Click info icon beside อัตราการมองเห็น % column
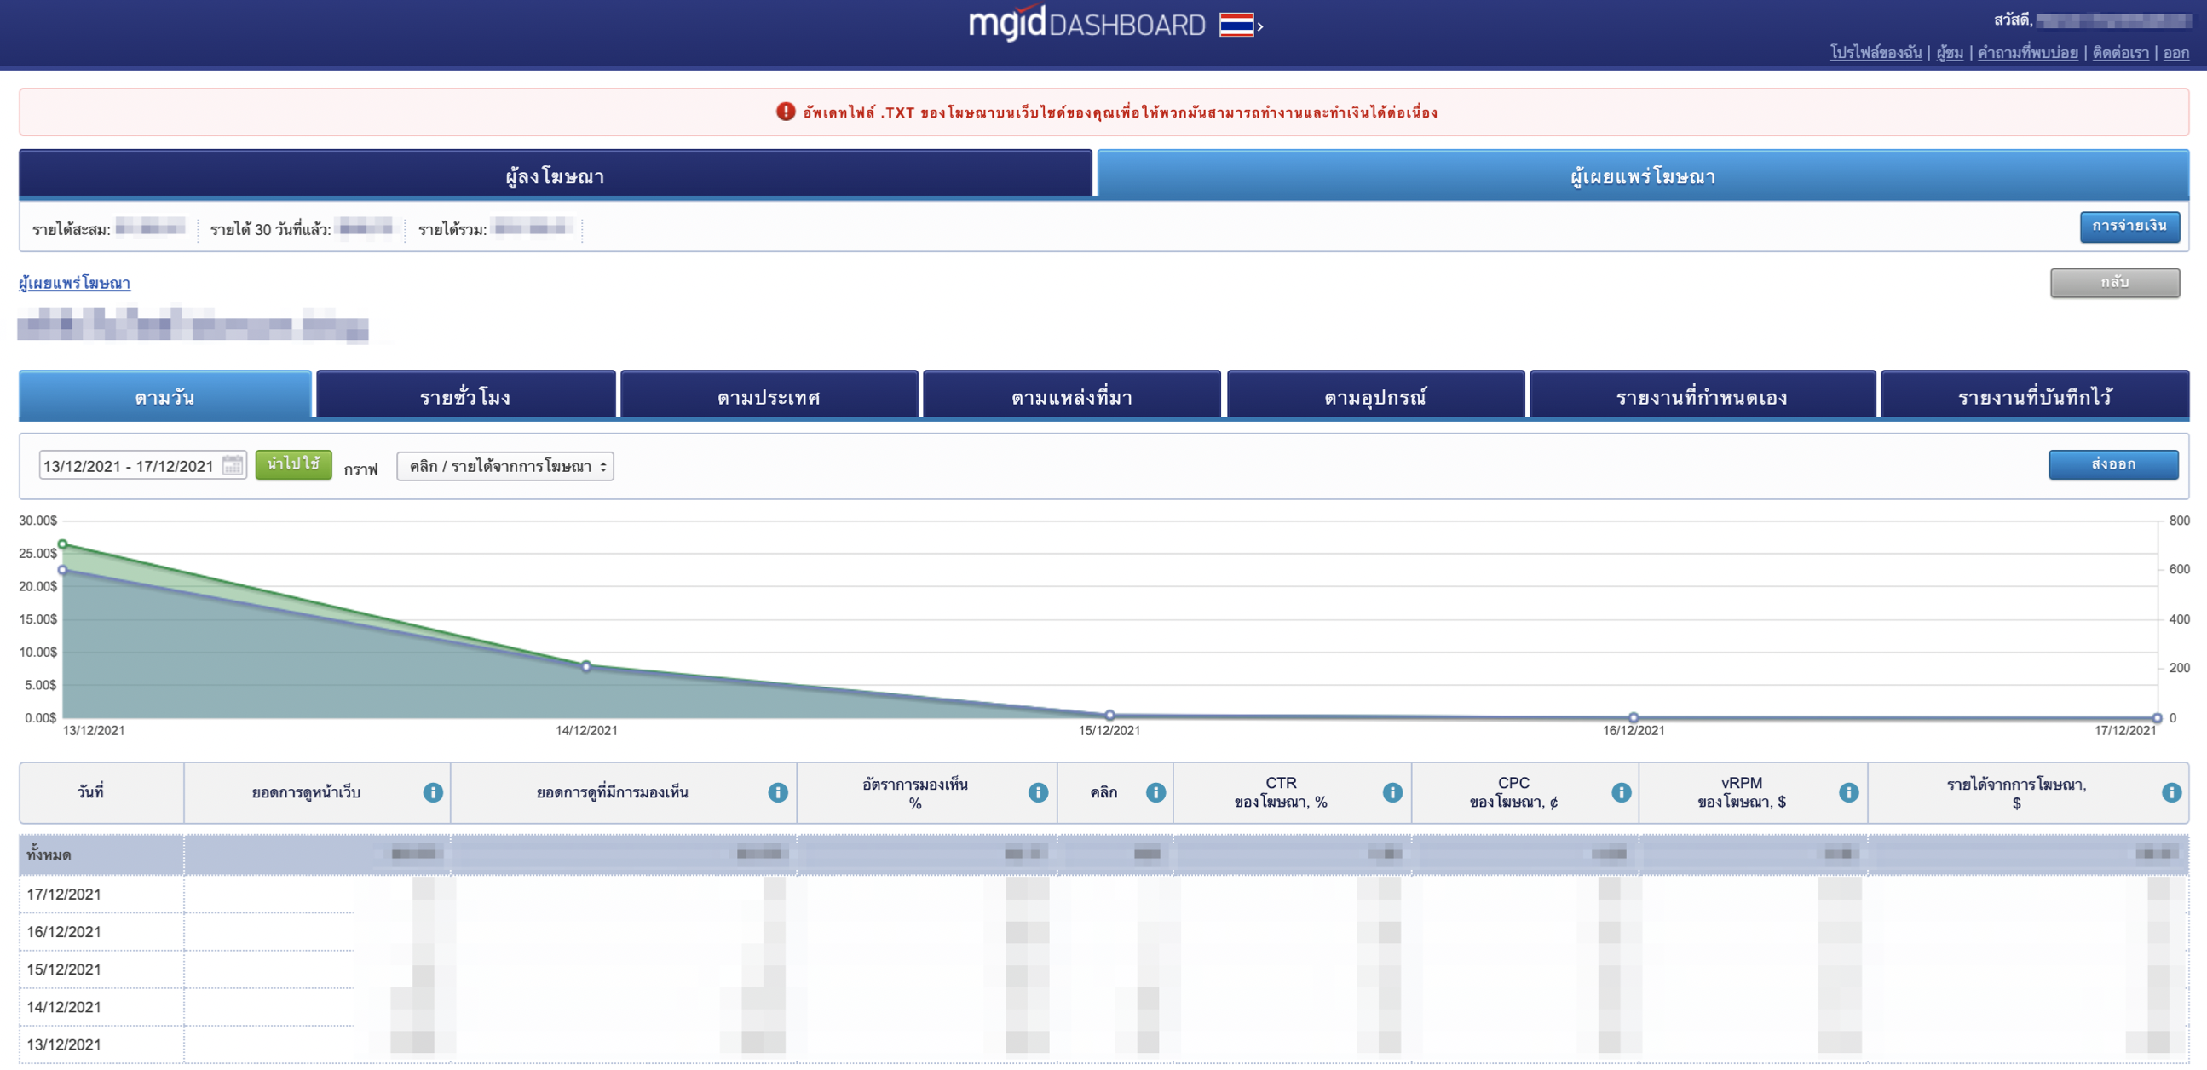Screen dimensions: 2207x1070 click(1038, 792)
